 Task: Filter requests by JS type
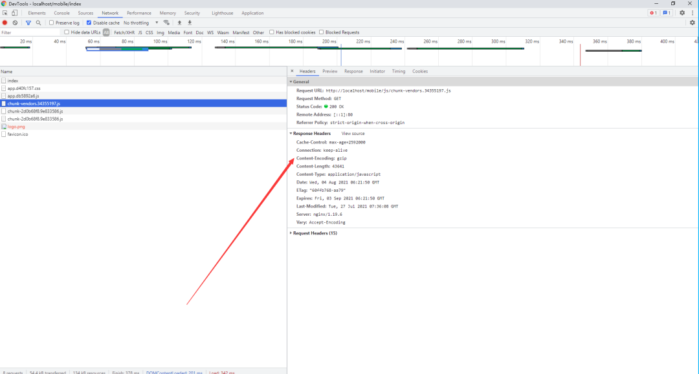(x=140, y=32)
